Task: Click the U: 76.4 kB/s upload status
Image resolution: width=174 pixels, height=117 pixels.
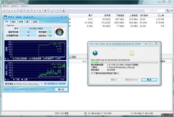Action: click(x=142, y=113)
